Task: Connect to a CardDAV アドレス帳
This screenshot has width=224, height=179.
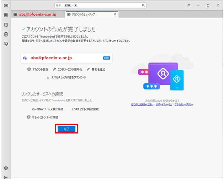Action: point(48,109)
